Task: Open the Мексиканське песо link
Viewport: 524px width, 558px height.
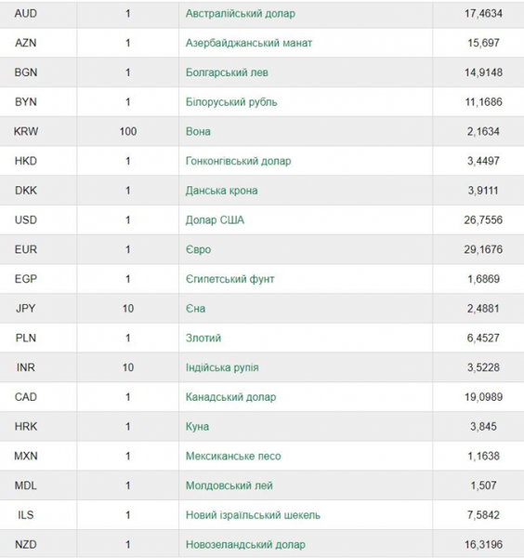Action: [233, 457]
